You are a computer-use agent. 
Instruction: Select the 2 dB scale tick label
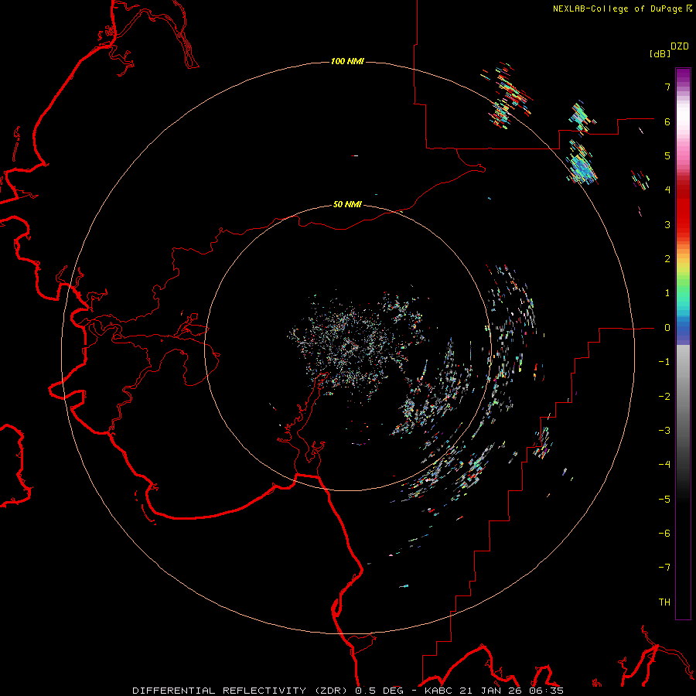[667, 259]
